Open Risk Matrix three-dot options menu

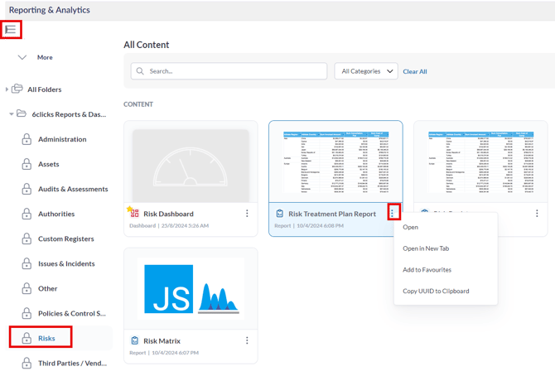[247, 340]
